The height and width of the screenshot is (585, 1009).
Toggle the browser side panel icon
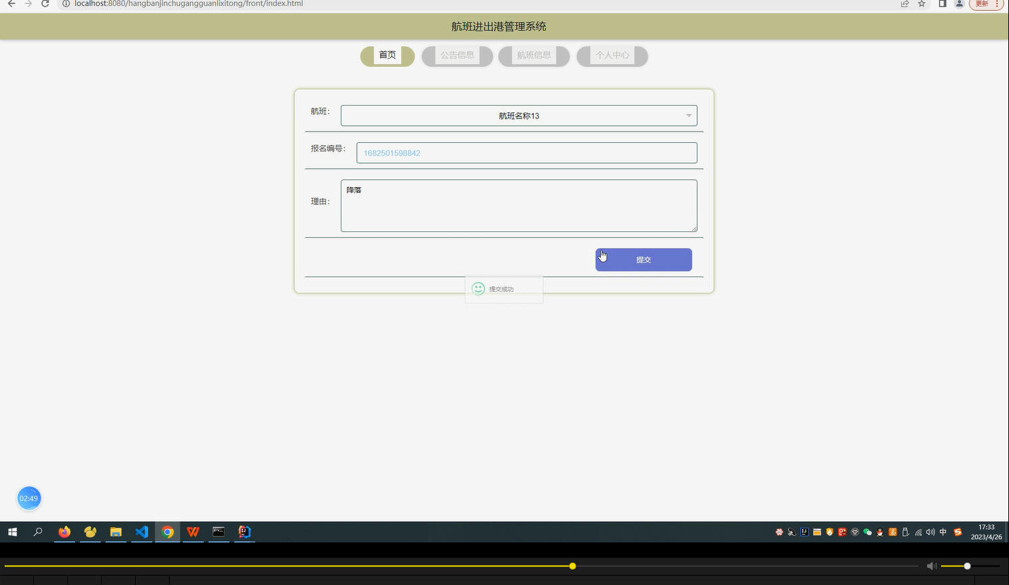[942, 4]
